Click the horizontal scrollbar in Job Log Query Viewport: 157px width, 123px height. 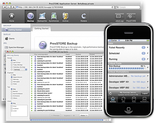(67, 120)
